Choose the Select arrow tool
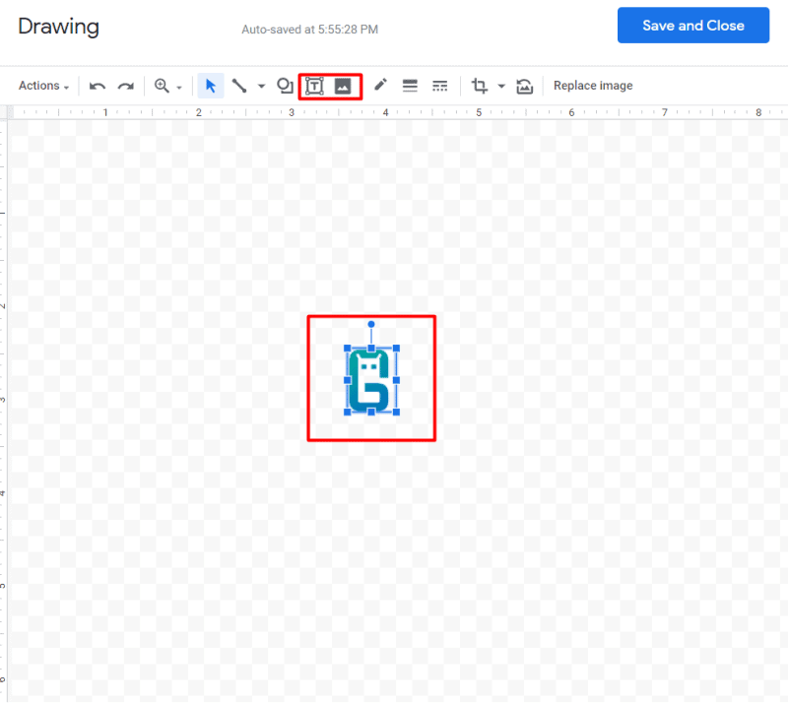Screen dimensions: 788x703 click(210, 87)
